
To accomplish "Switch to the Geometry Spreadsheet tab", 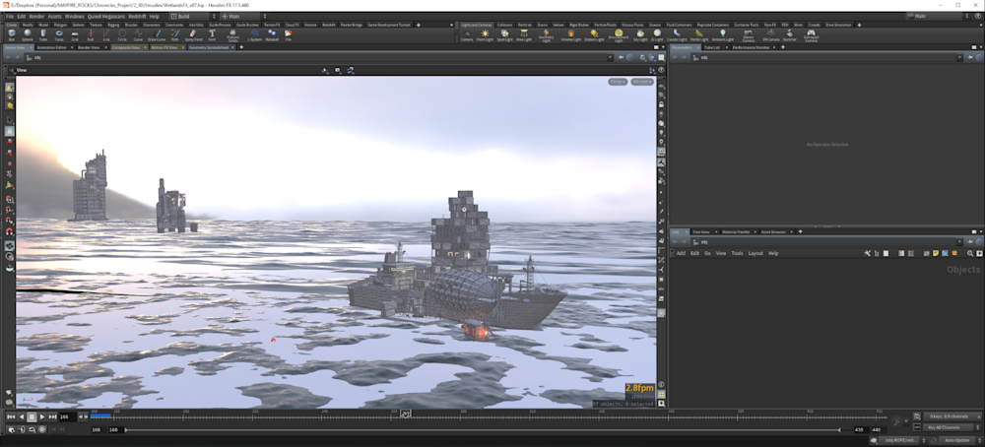I will (x=211, y=47).
